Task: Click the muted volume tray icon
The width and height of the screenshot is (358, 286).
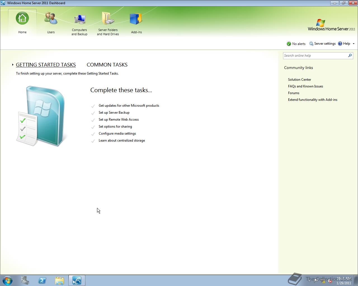Action: click(330, 281)
